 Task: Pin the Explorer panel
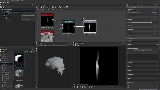30,5
